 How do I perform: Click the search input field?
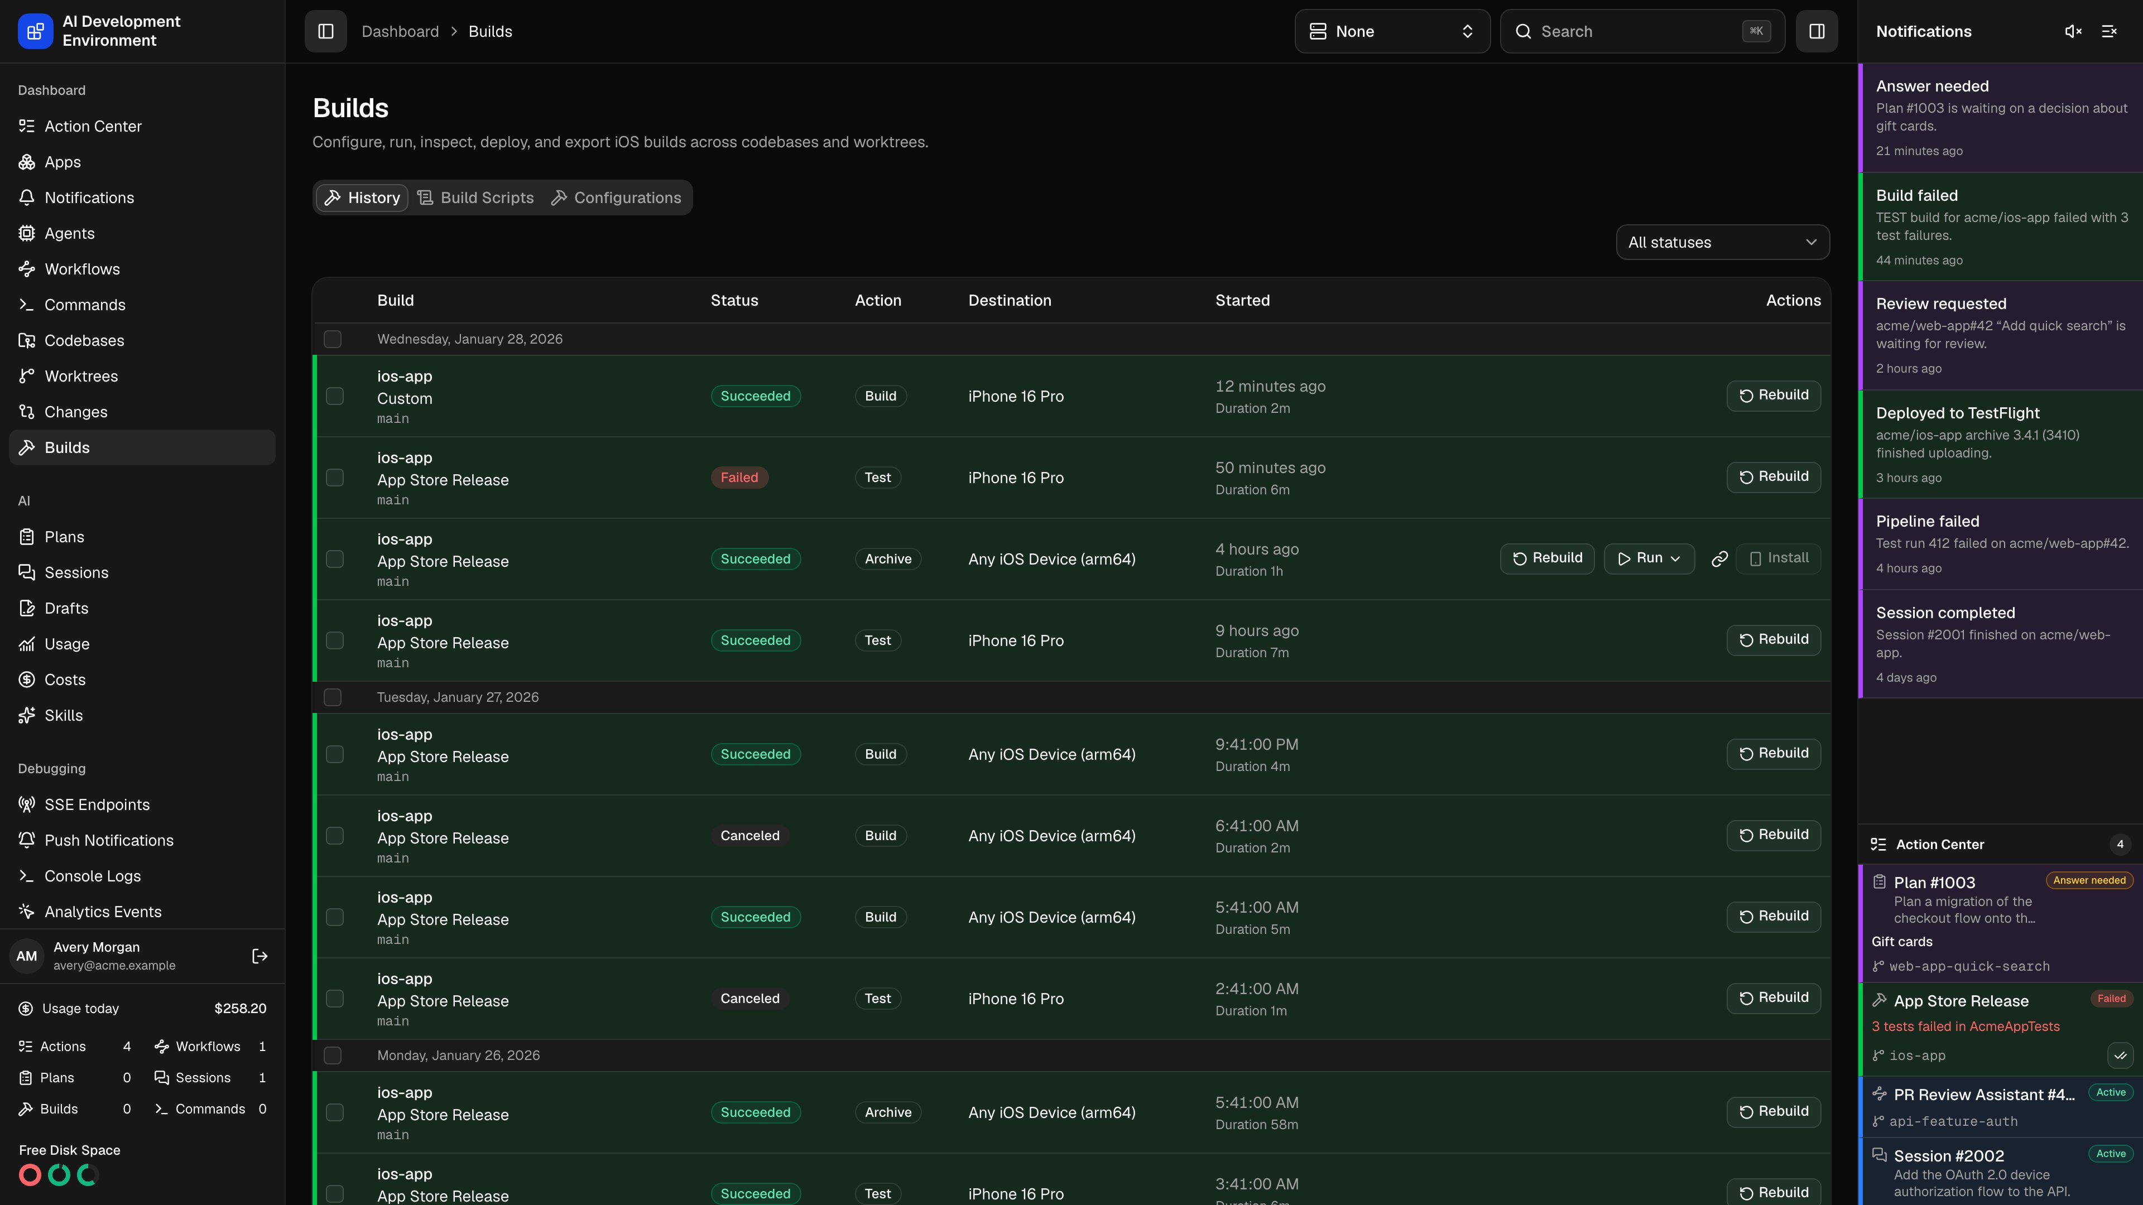(x=1642, y=32)
